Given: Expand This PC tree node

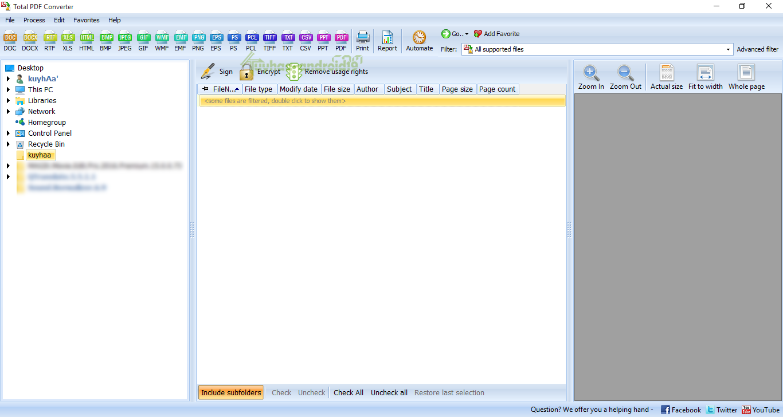Looking at the screenshot, I should pyautogui.click(x=9, y=89).
